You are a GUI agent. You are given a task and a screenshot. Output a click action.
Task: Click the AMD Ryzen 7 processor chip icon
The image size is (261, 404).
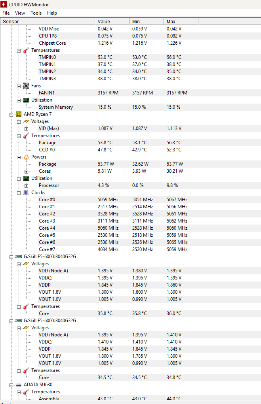(x=19, y=114)
